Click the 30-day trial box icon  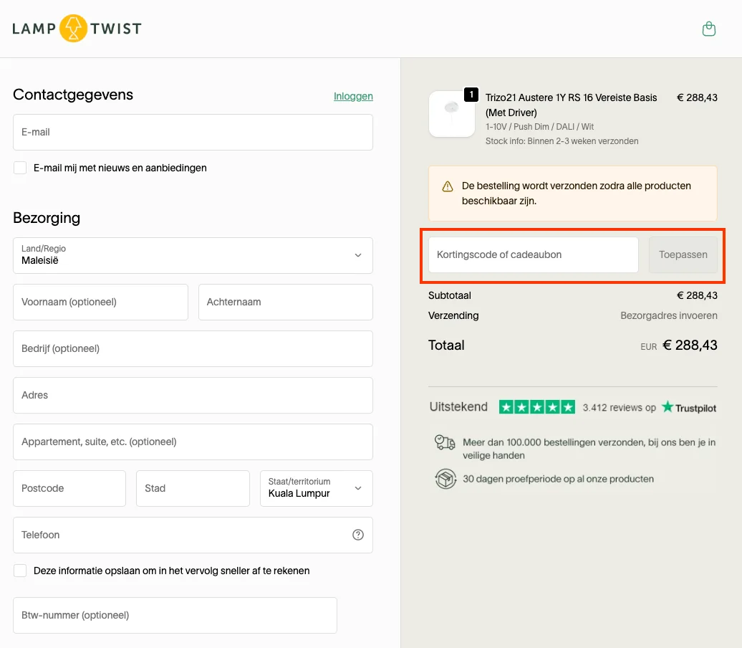tap(445, 479)
